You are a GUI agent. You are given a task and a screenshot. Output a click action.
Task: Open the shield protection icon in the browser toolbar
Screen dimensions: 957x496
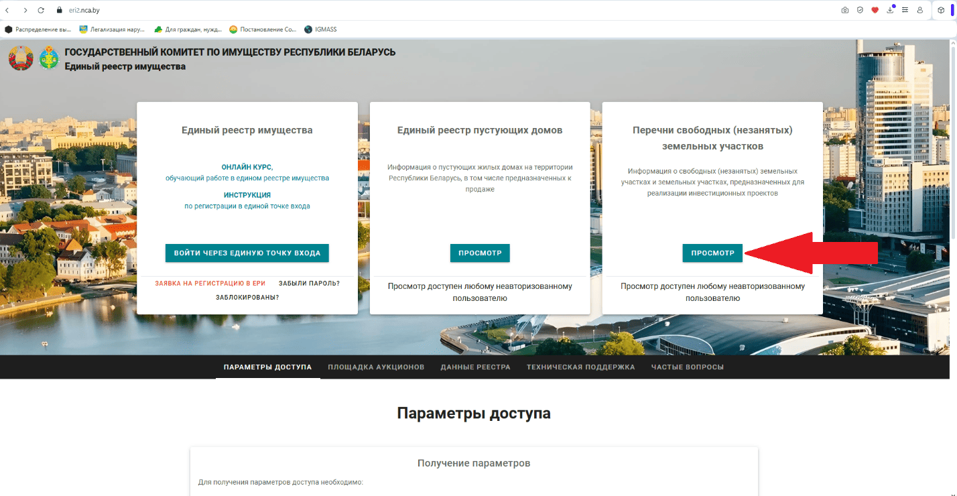(860, 11)
